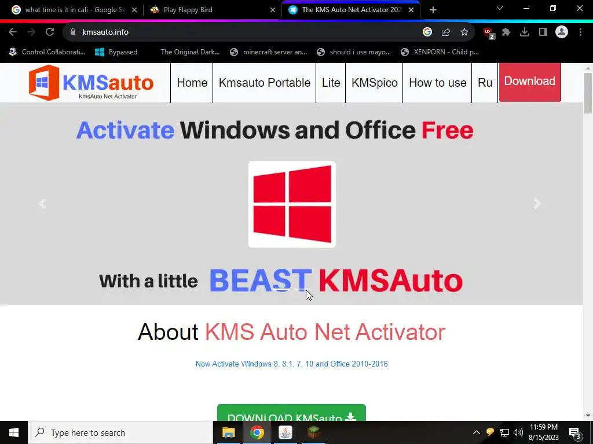Open the minecraft server an... bookmark
The image size is (593, 444).
coord(269,52)
